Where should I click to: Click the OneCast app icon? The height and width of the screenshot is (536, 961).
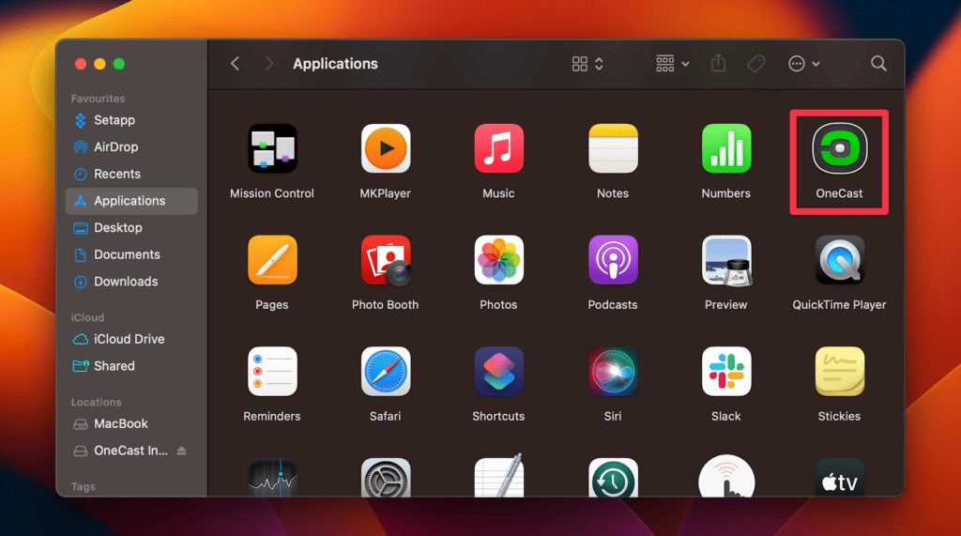[840, 148]
